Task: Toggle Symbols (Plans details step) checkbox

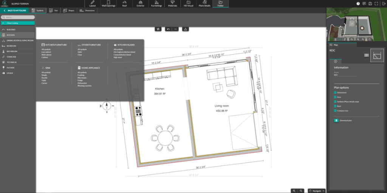Action: pyautogui.click(x=335, y=101)
